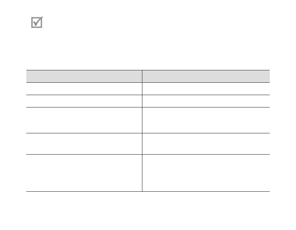Screen dimensions: 296x230
Task: Click left cell of first body row
Action: click(x=84, y=89)
